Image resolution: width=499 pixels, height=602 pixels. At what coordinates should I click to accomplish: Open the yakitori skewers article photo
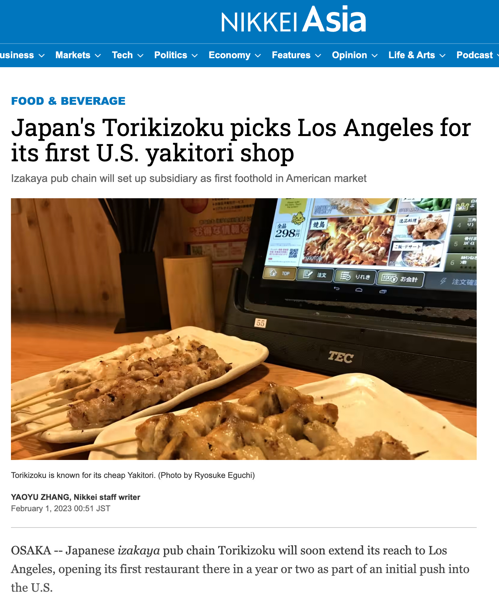pyautogui.click(x=244, y=329)
